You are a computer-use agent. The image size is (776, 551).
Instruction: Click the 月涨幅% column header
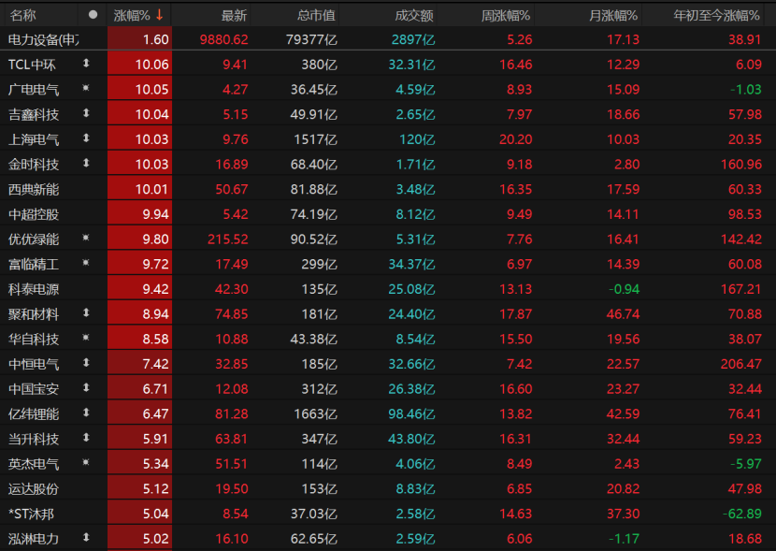[612, 15]
